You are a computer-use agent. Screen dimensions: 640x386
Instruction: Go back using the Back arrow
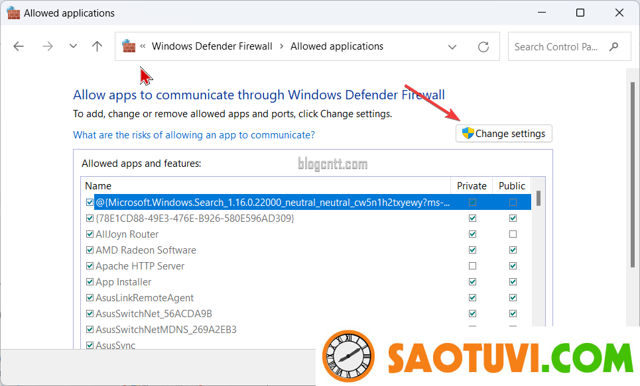pos(19,46)
